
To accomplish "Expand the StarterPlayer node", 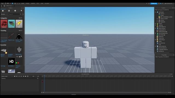I will pyautogui.click(x=155, y=40).
